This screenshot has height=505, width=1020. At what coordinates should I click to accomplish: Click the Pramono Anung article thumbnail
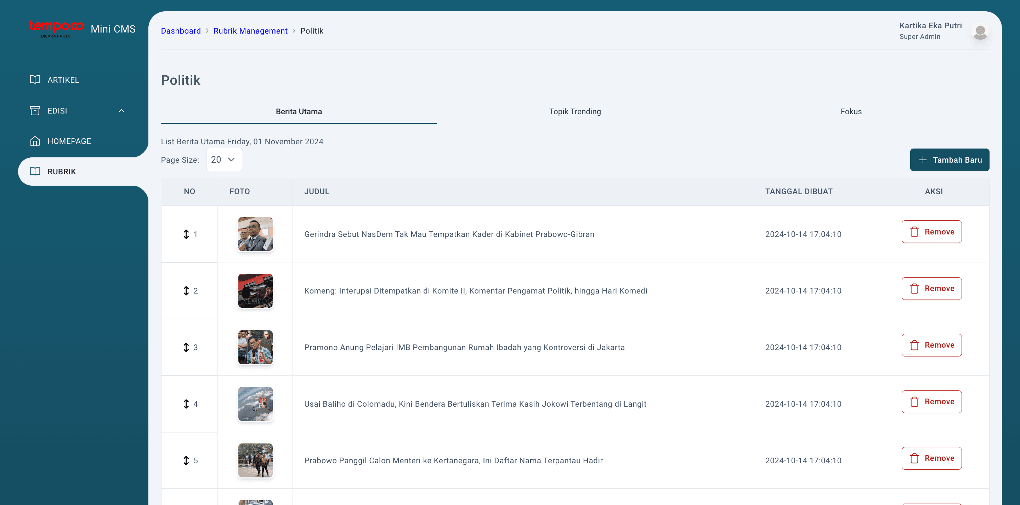pyautogui.click(x=255, y=347)
